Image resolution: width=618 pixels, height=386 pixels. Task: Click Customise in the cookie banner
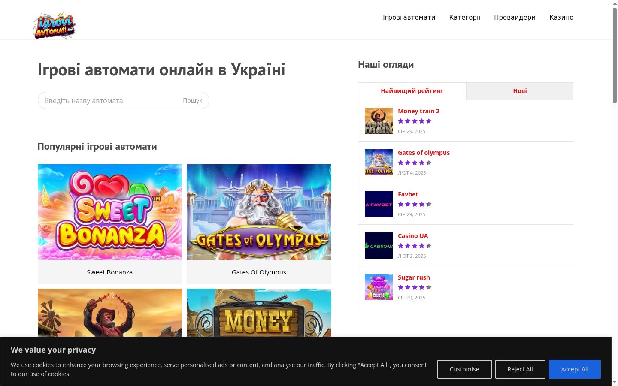point(464,369)
